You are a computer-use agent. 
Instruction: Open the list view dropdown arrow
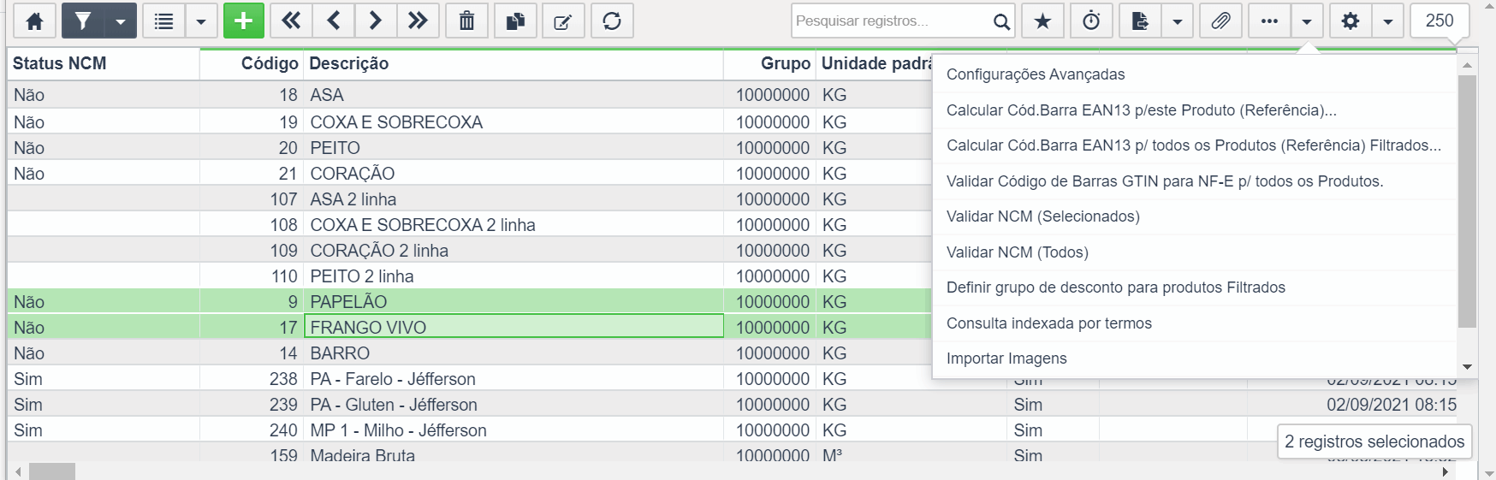[x=201, y=21]
